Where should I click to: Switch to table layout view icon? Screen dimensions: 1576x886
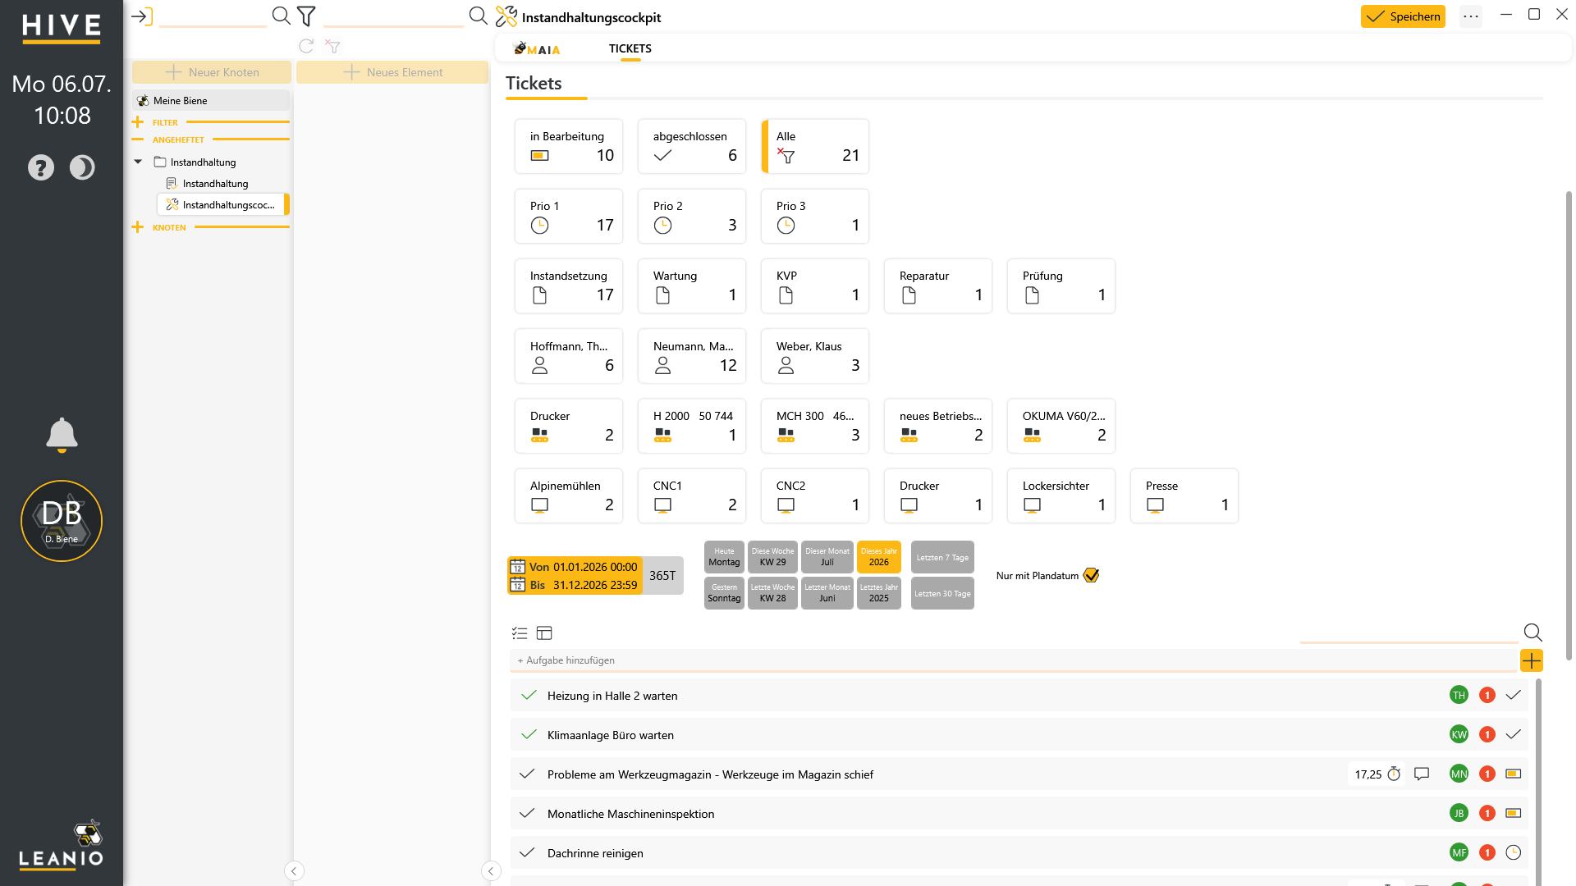point(544,633)
